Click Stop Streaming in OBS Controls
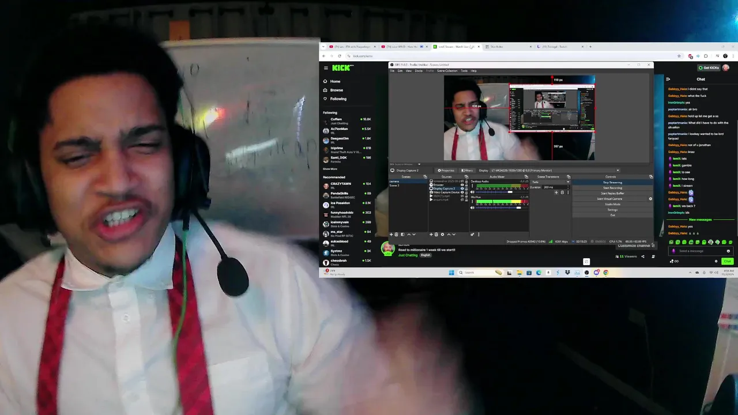 (612, 182)
